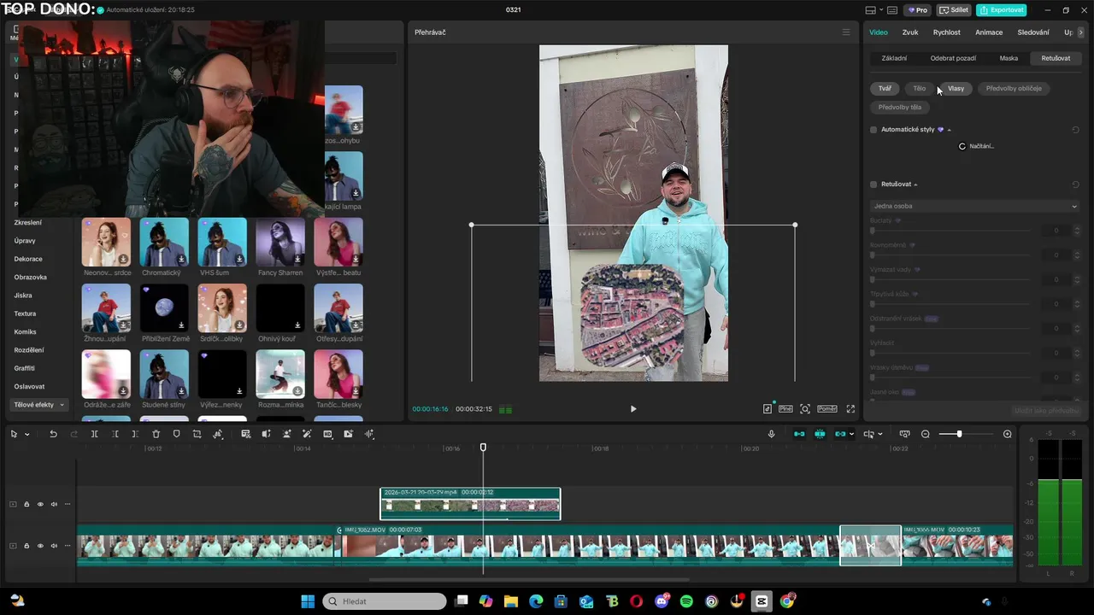This screenshot has height=615, width=1094.
Task: Open the Animace tab
Action: pos(989,32)
